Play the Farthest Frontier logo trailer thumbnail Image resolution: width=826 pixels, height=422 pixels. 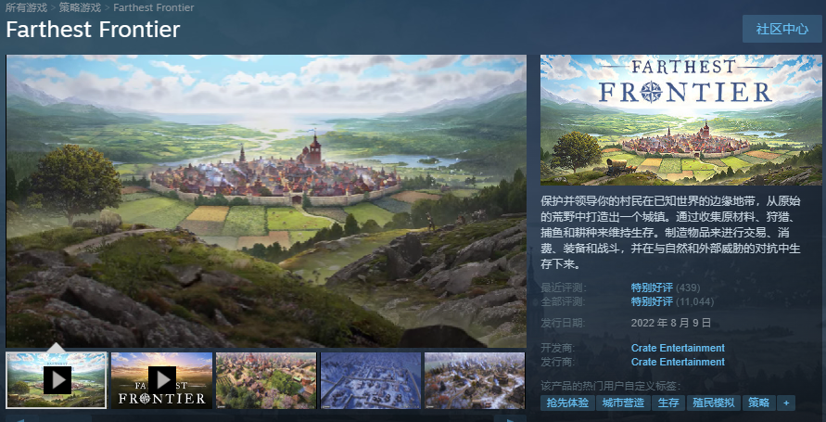[161, 380]
